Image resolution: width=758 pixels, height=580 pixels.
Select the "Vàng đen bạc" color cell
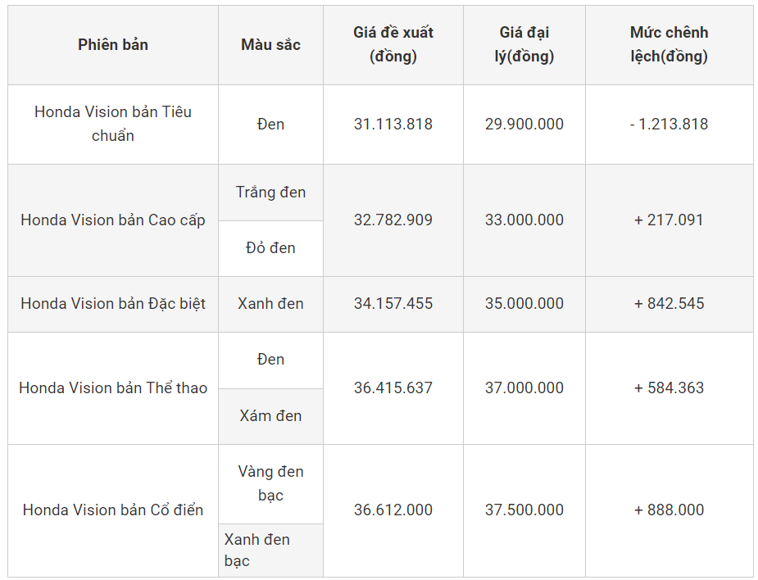click(270, 483)
